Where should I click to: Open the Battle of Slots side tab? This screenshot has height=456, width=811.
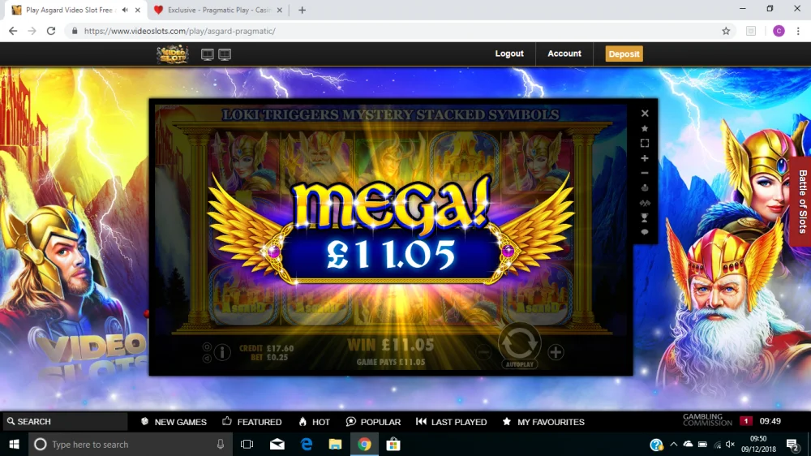801,201
